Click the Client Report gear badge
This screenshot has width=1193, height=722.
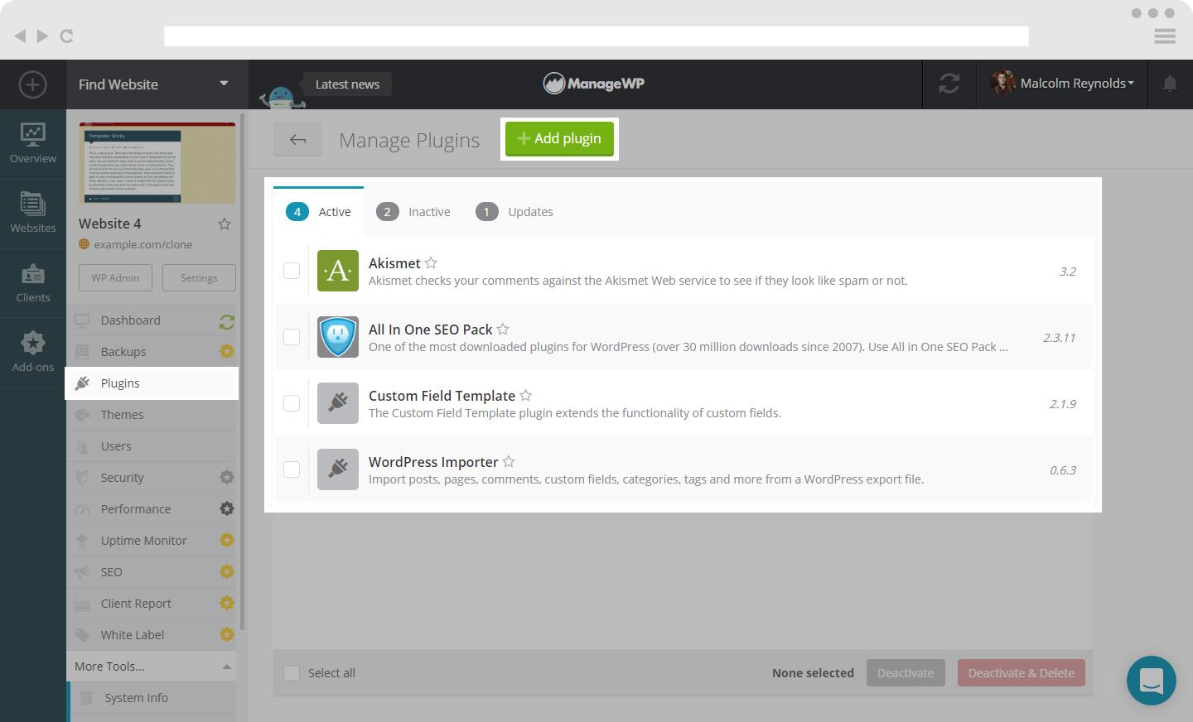tap(227, 603)
